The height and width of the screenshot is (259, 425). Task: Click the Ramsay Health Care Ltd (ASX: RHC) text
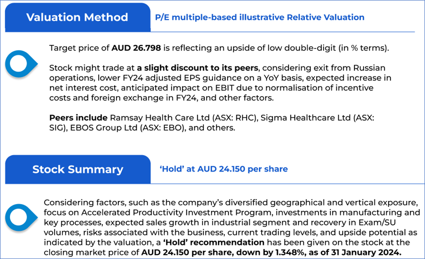click(x=184, y=118)
